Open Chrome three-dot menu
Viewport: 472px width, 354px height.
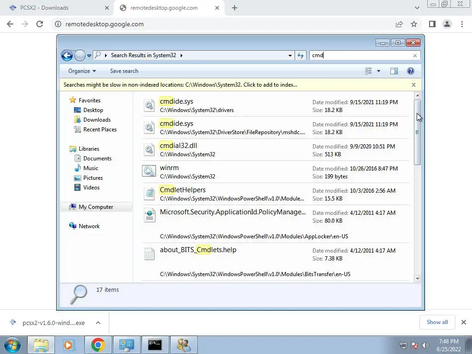(462, 24)
